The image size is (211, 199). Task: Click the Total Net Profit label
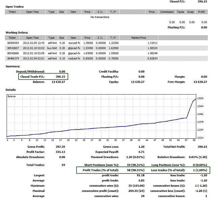pyautogui.click(x=174, y=147)
